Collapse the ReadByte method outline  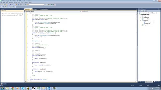(27, 56)
